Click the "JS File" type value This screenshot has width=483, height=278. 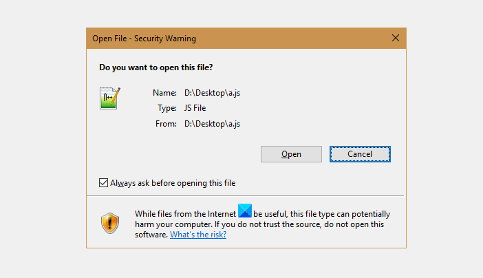(x=194, y=108)
